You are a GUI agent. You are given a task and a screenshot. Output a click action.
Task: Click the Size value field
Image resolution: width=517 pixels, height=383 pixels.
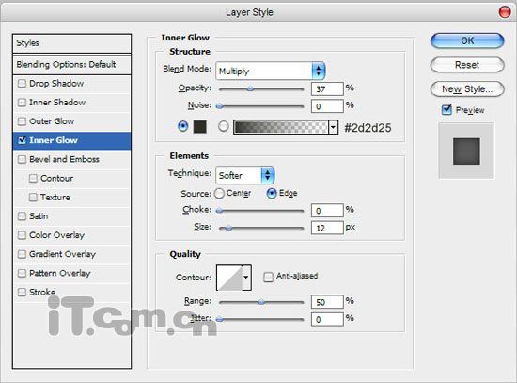coord(327,228)
